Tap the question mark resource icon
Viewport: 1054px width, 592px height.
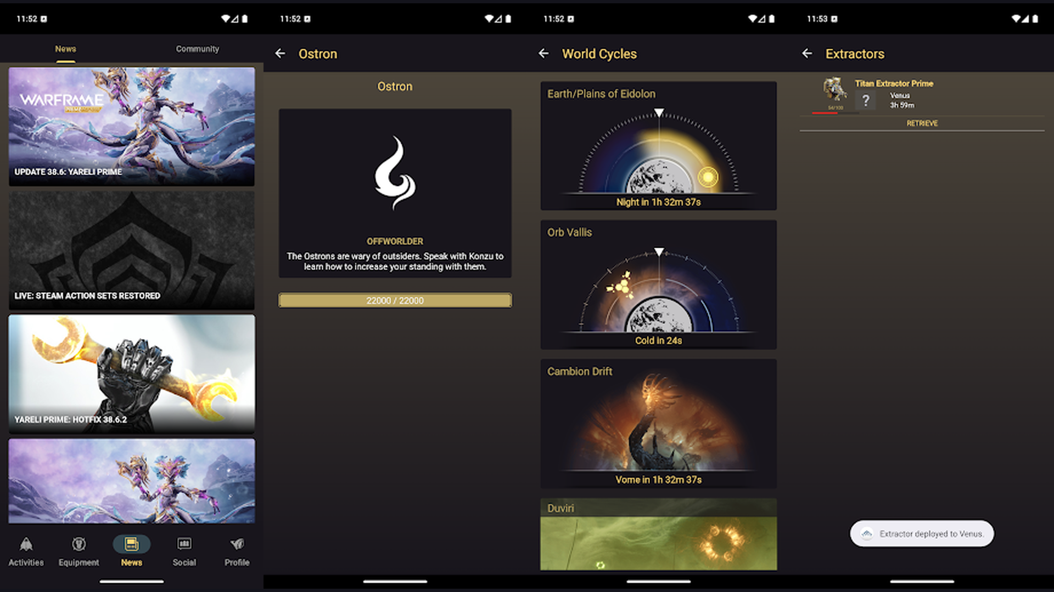866,100
